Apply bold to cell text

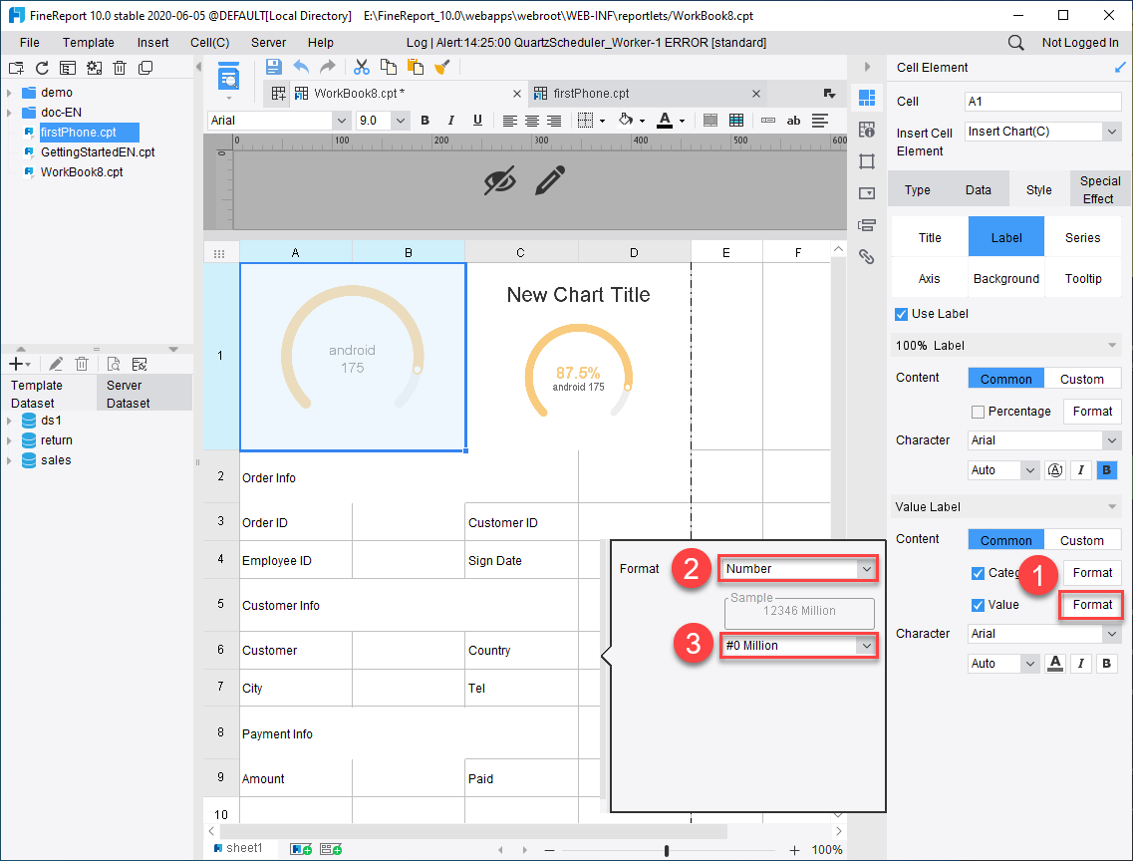tap(425, 121)
